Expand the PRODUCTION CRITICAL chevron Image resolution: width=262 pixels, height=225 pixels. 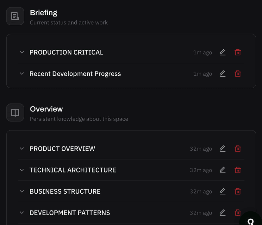point(22,52)
